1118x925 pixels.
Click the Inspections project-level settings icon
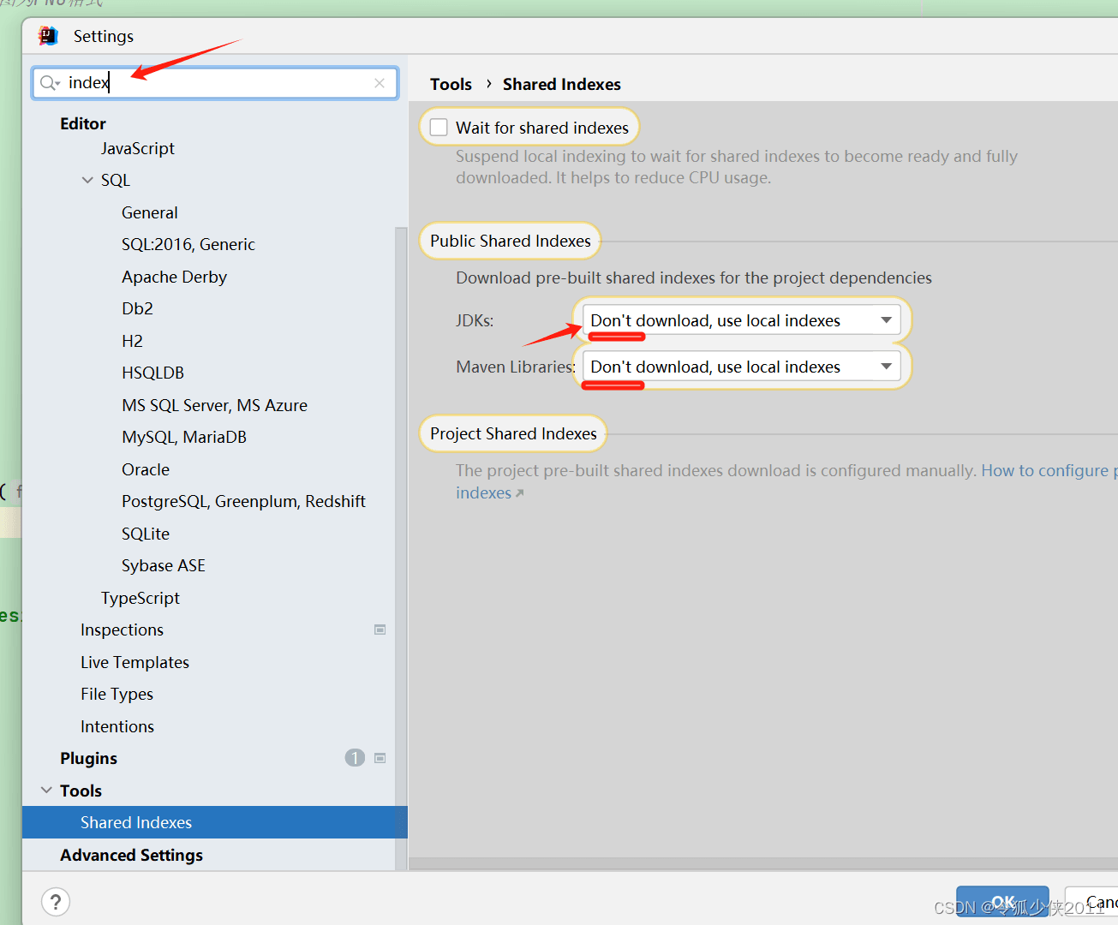(x=380, y=630)
